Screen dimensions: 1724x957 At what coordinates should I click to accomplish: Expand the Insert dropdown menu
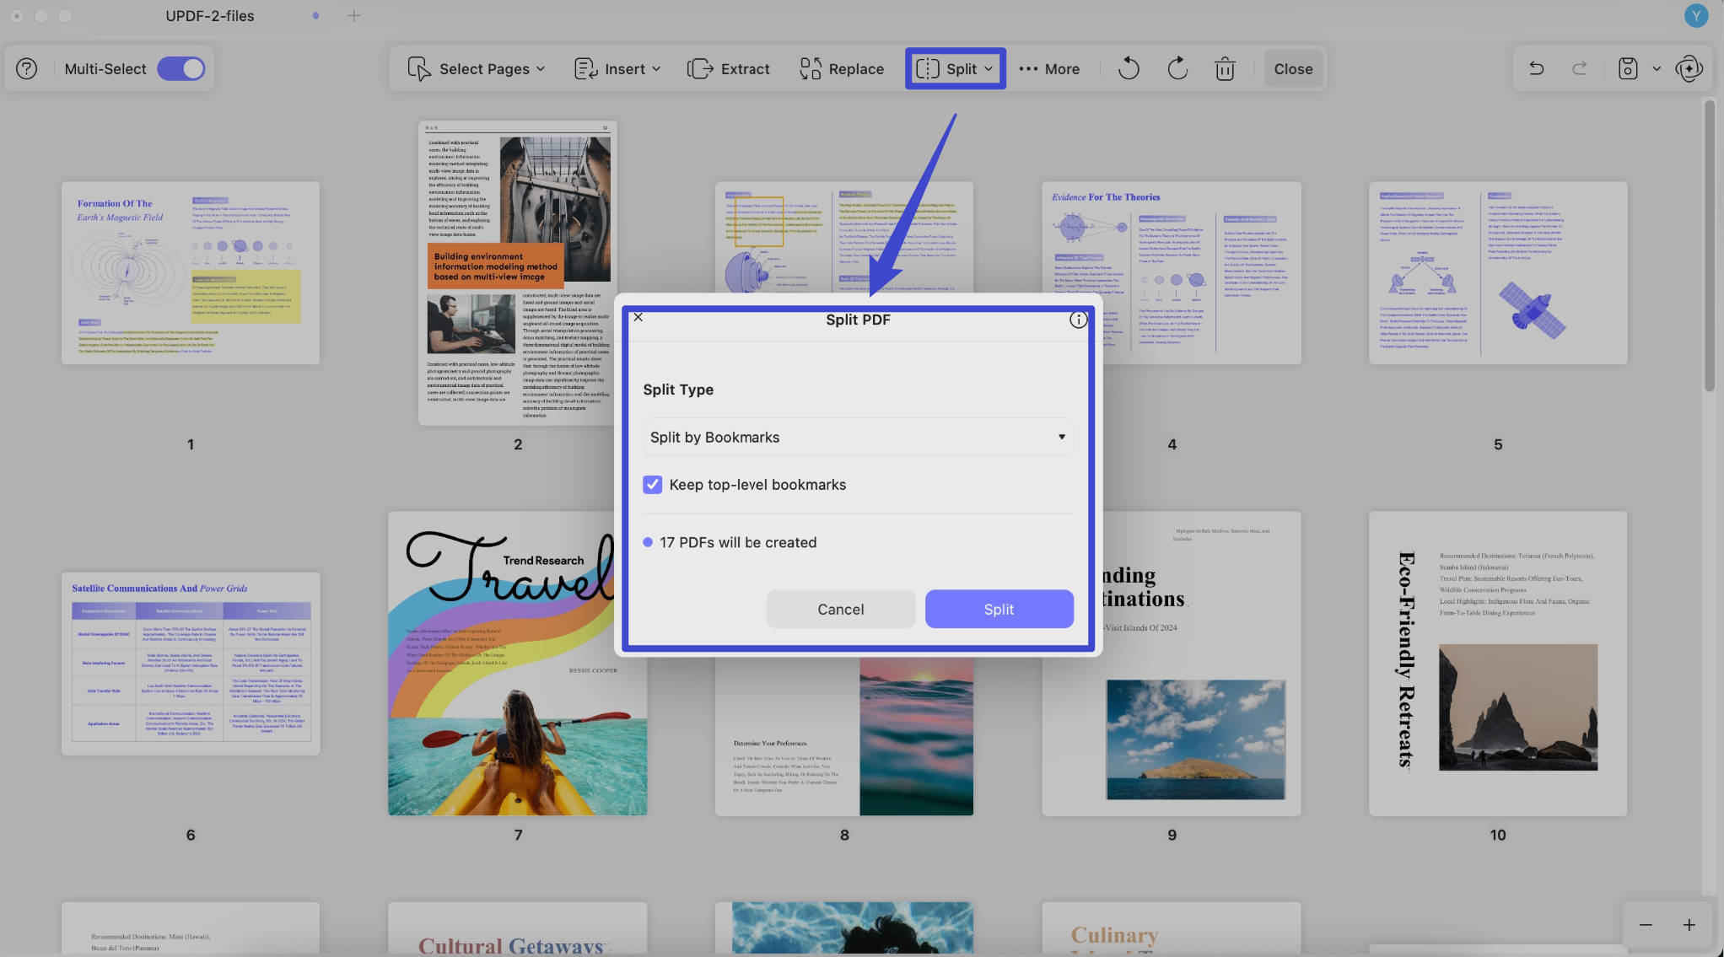(x=617, y=69)
